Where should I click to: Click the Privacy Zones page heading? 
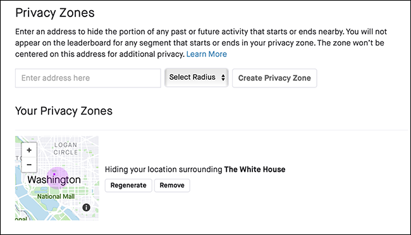click(55, 13)
